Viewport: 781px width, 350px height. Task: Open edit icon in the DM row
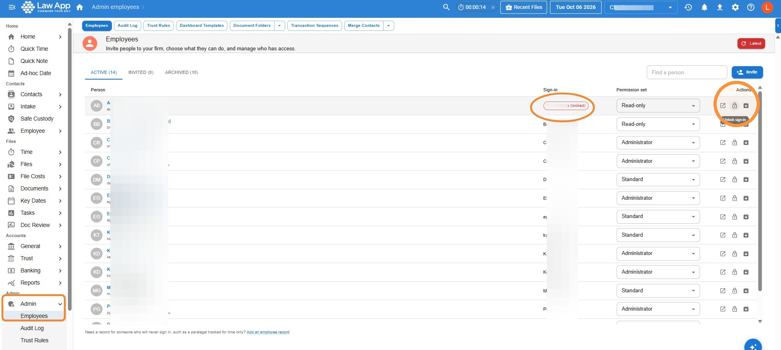(723, 179)
